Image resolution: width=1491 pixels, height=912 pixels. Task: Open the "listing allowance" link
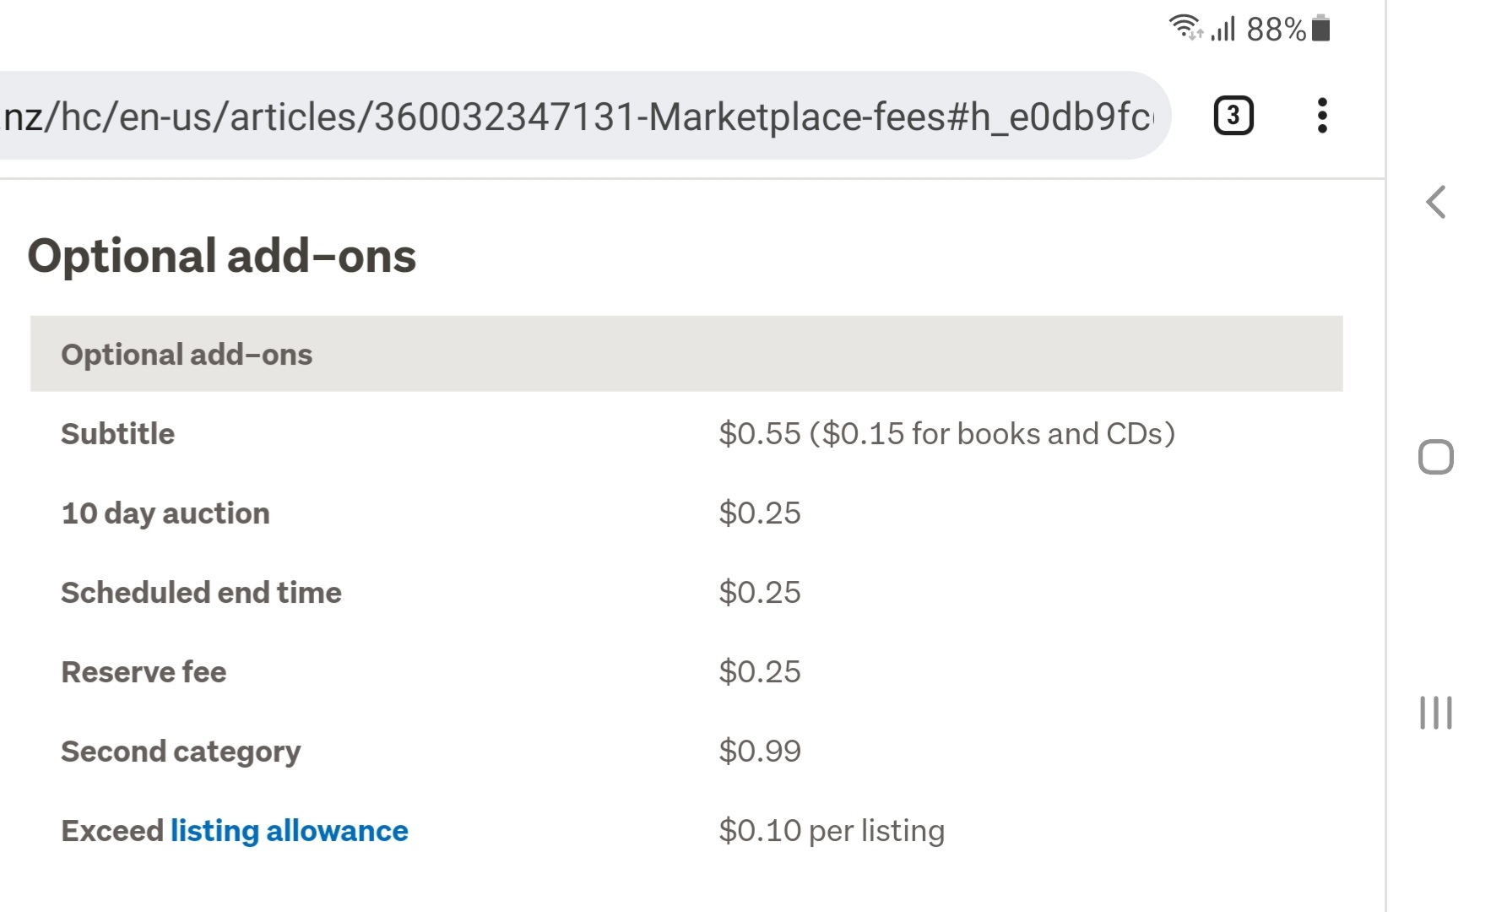[x=289, y=831]
